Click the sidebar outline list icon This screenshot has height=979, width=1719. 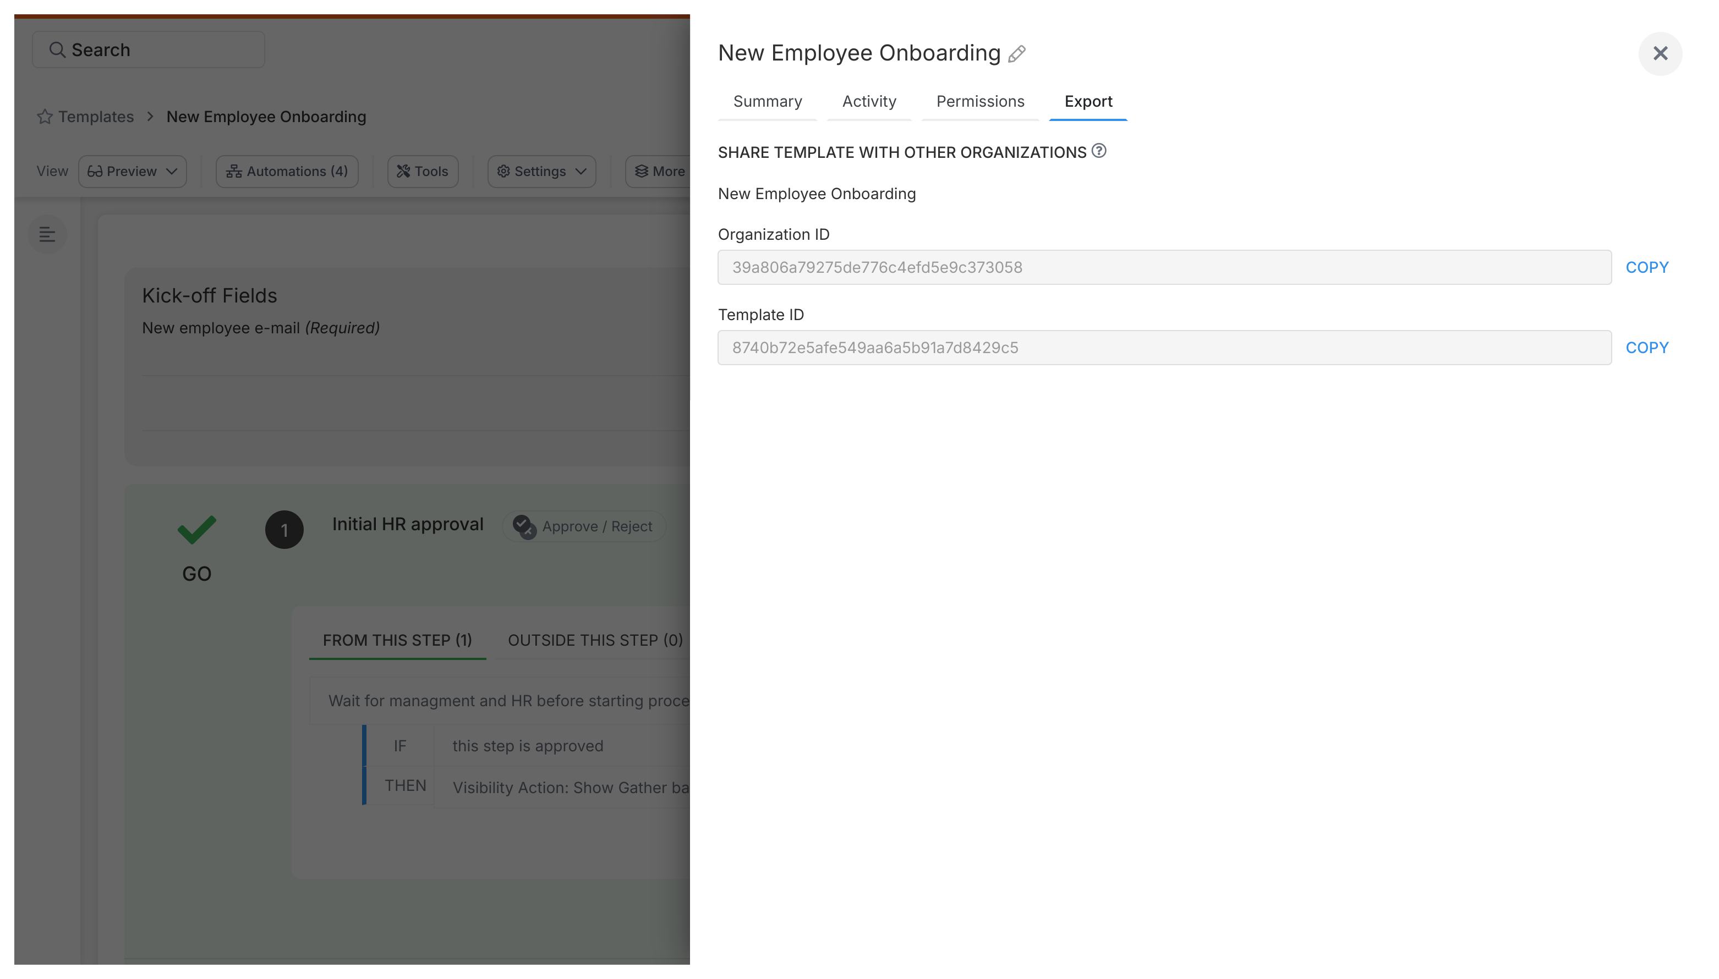(47, 234)
